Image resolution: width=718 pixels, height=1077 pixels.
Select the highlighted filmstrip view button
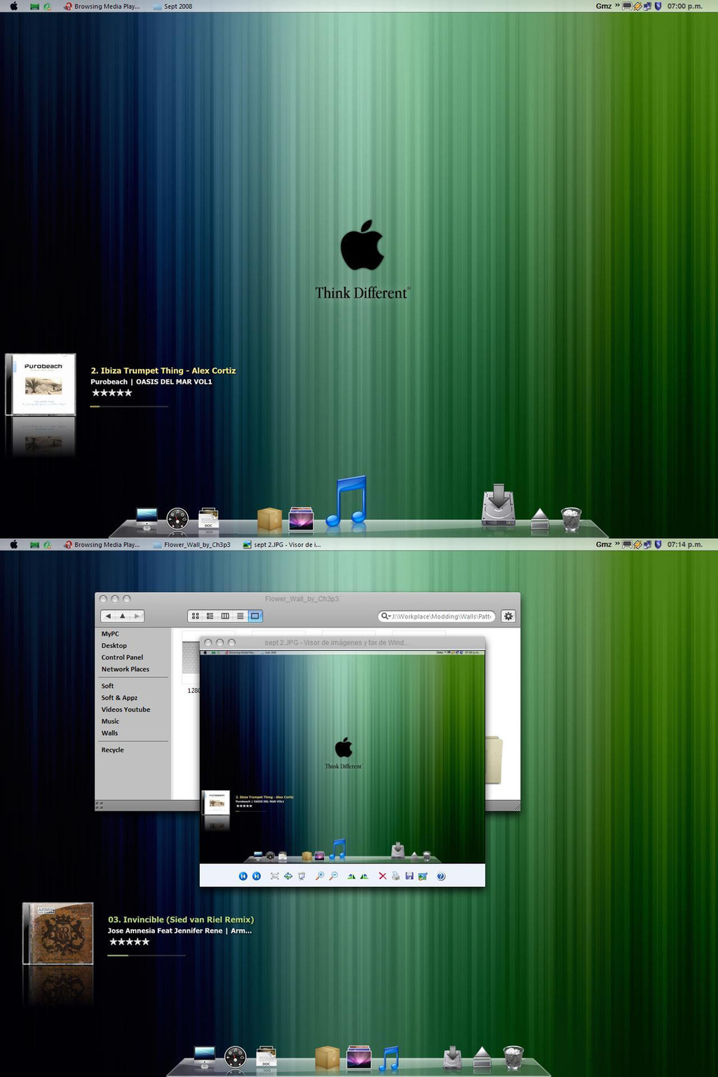pos(255,616)
